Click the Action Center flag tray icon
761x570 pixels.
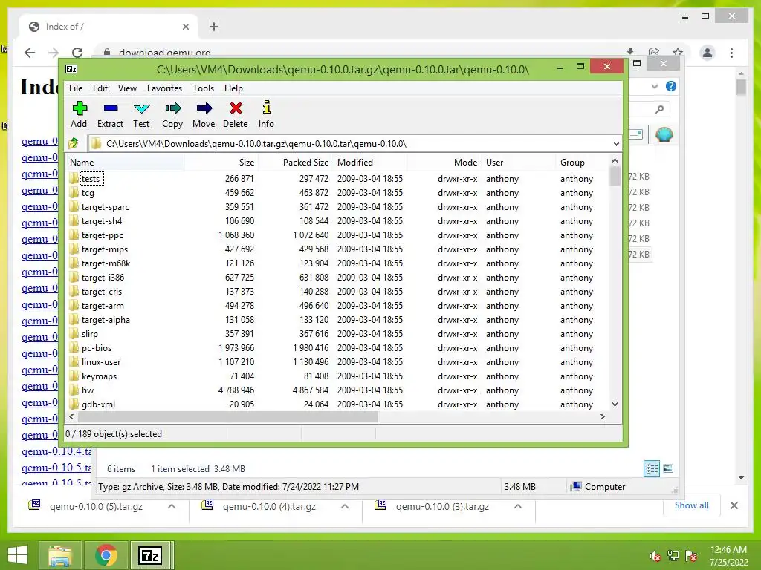pos(691,556)
